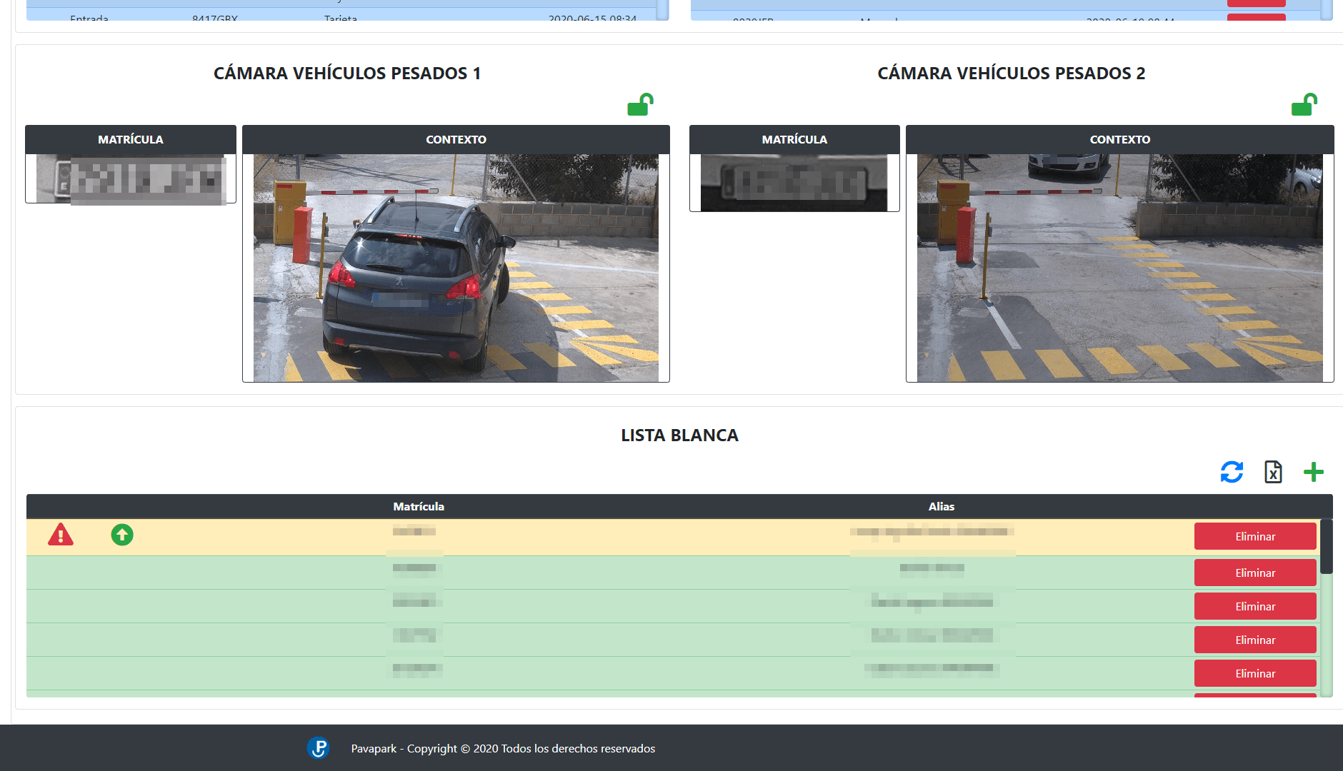This screenshot has height=771, width=1343.
Task: Click the Alias column header
Action: tap(941, 506)
